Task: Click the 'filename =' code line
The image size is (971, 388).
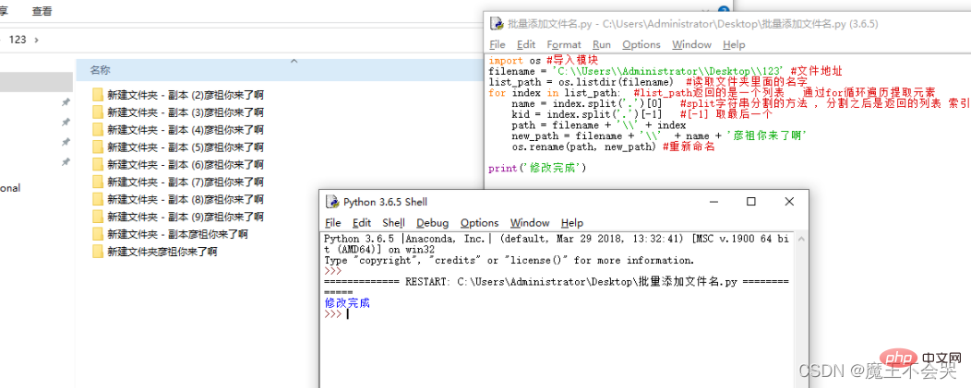Action: [x=665, y=71]
